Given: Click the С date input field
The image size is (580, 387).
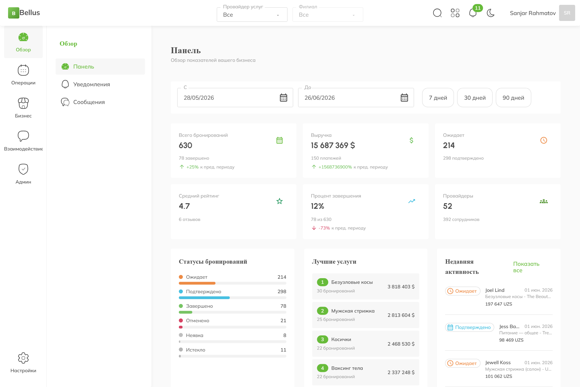Looking at the screenshot, I should click(x=235, y=98).
